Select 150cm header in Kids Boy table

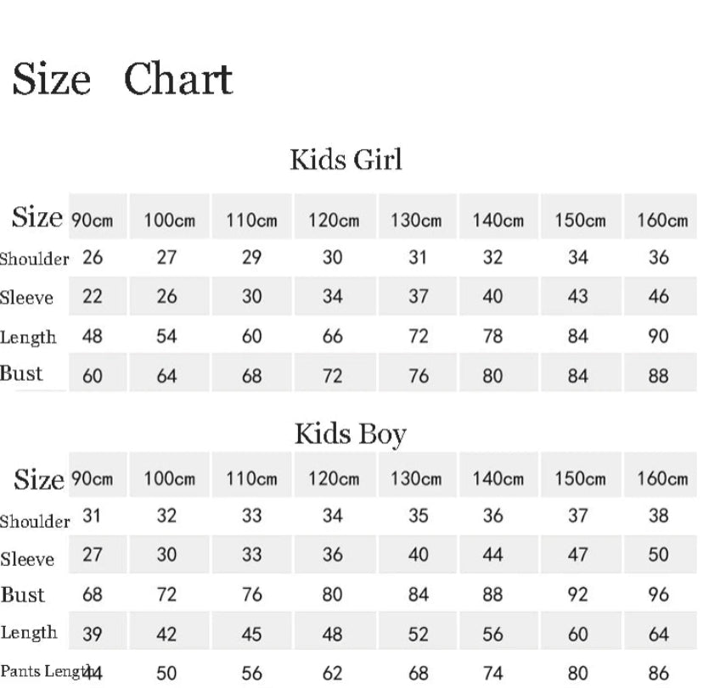pyautogui.click(x=580, y=479)
